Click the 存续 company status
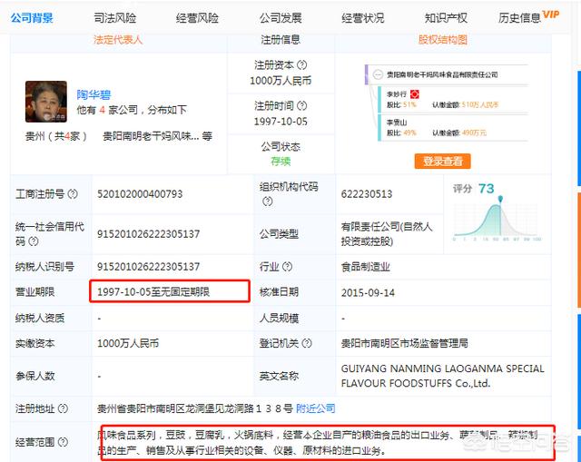581x462 pixels. coord(281,162)
